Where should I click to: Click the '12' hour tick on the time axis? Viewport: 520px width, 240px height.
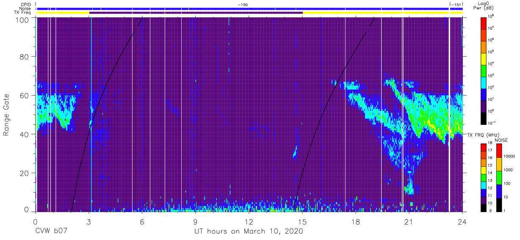click(x=249, y=221)
